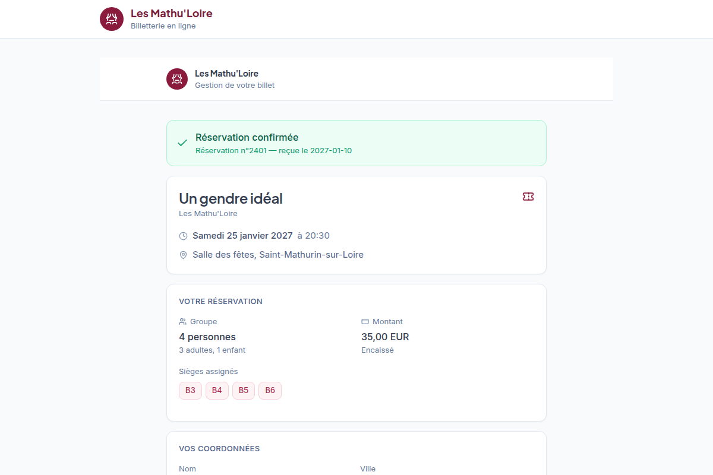Click 'Billetterie en ligne' subtitle

tap(163, 26)
